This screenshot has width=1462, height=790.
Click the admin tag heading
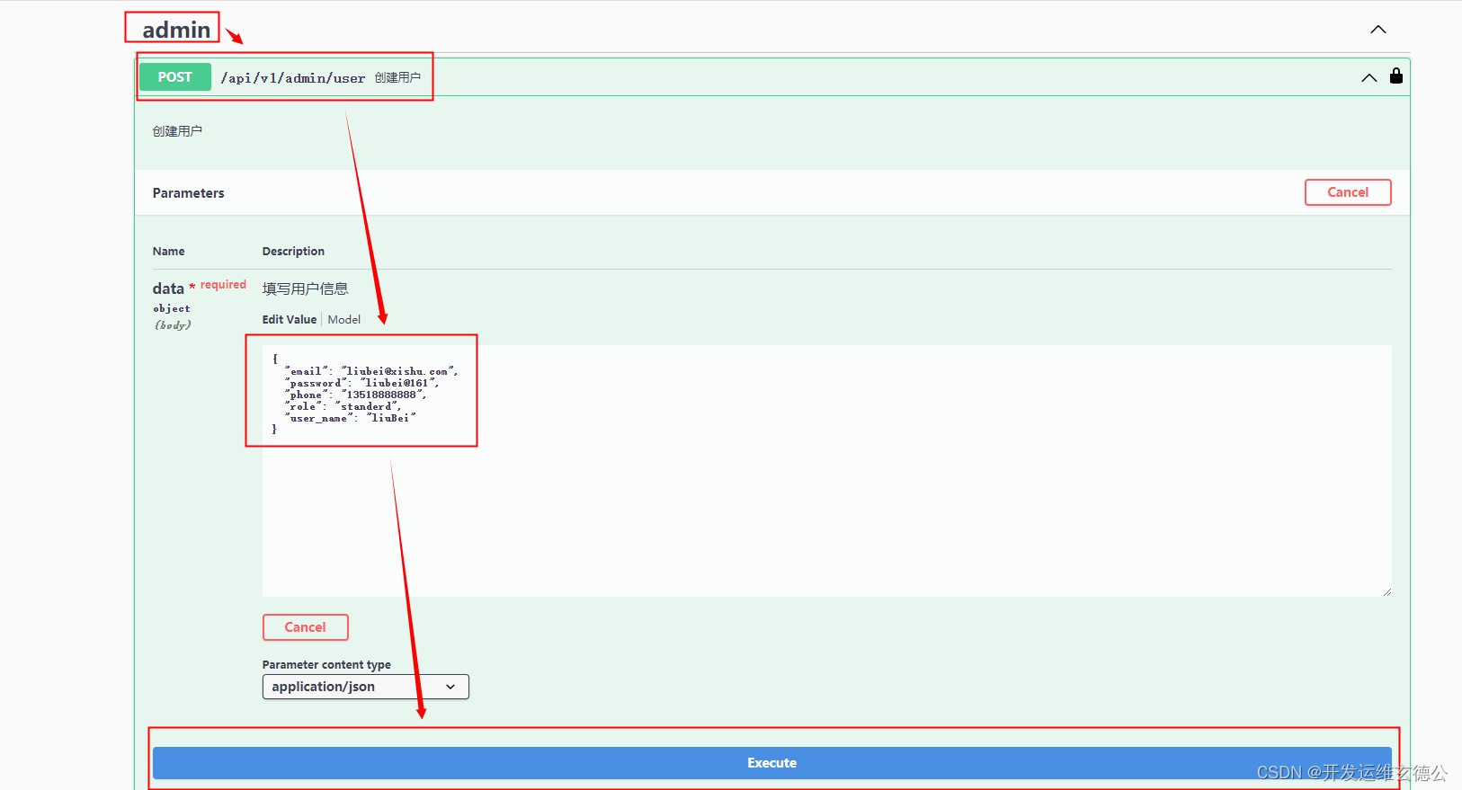pyautogui.click(x=176, y=30)
